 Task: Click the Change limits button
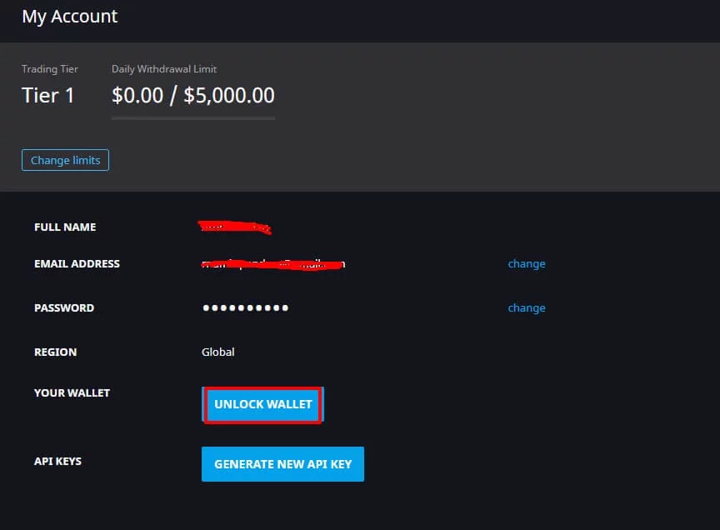[x=65, y=160]
